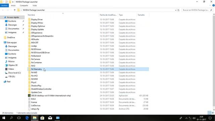The height and width of the screenshot is (121, 215).
Task: Switch to details view layout icon
Action: pyautogui.click(x=209, y=113)
